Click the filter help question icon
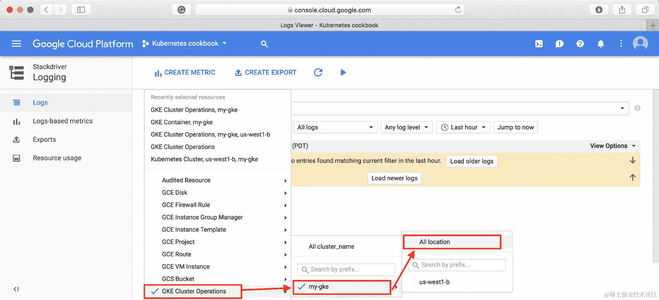This screenshot has width=659, height=300. (638, 108)
